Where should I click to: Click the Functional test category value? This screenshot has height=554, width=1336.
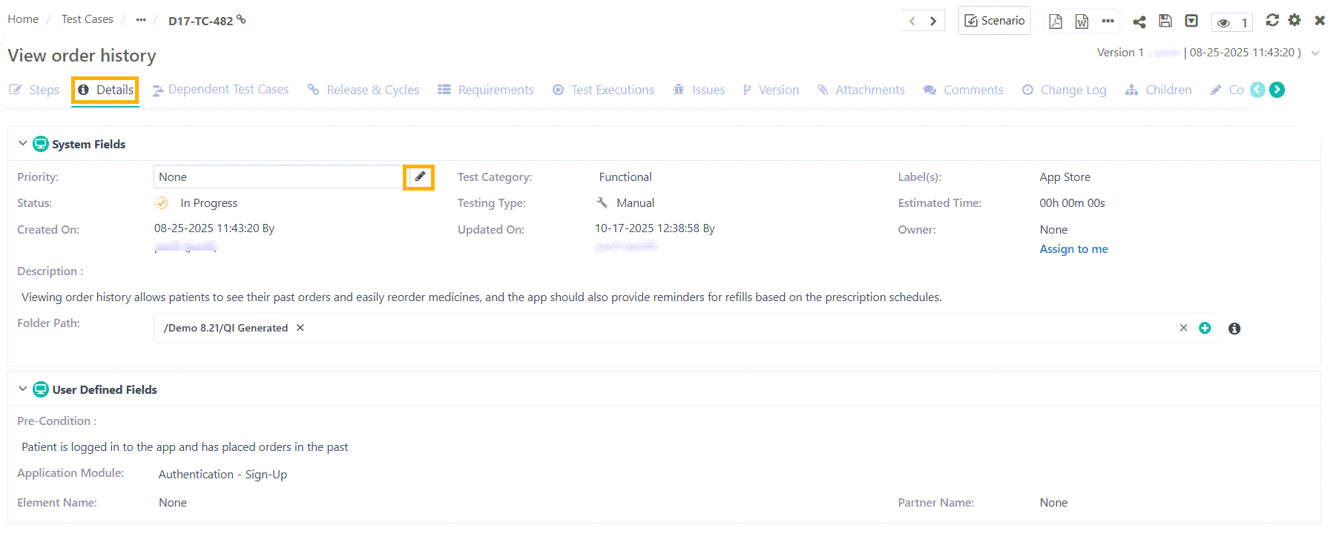[625, 177]
